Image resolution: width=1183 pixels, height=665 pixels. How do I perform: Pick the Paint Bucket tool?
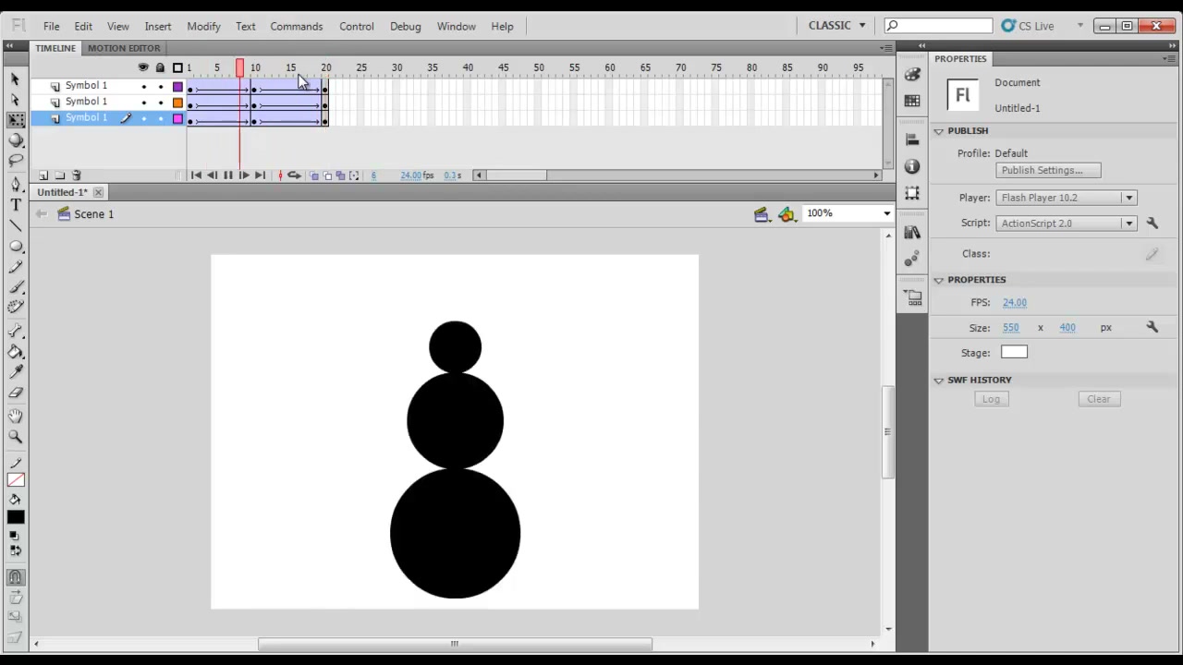point(16,352)
